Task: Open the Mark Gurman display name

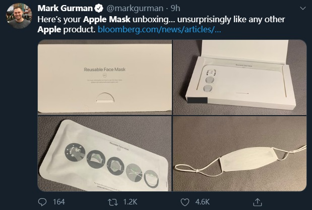Action: 65,9
